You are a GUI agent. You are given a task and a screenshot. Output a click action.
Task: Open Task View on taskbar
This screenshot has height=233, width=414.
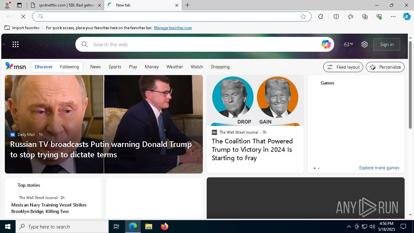pos(116,227)
